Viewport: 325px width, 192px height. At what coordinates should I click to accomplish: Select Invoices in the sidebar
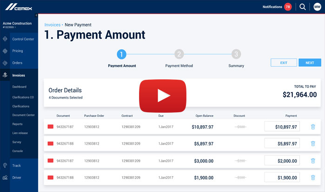pyautogui.click(x=19, y=76)
